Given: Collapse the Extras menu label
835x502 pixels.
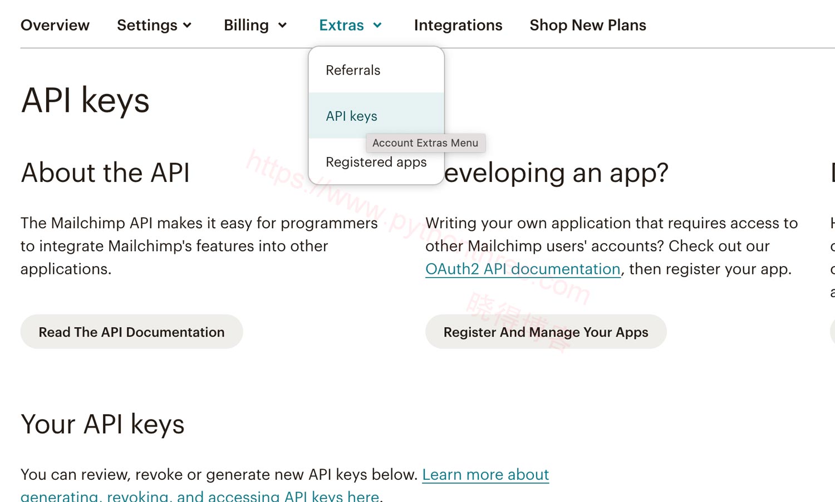Looking at the screenshot, I should tap(341, 25).
